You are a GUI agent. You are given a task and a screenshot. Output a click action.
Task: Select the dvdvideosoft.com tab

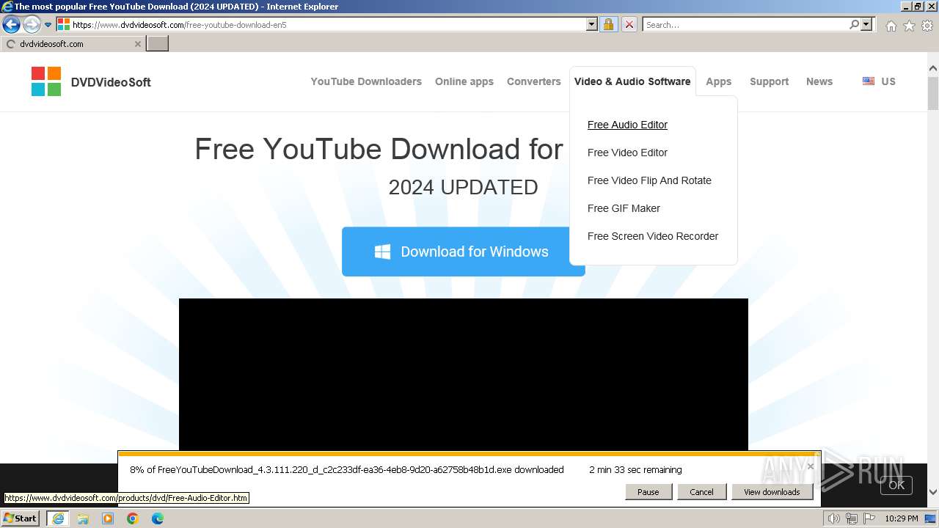(72, 44)
